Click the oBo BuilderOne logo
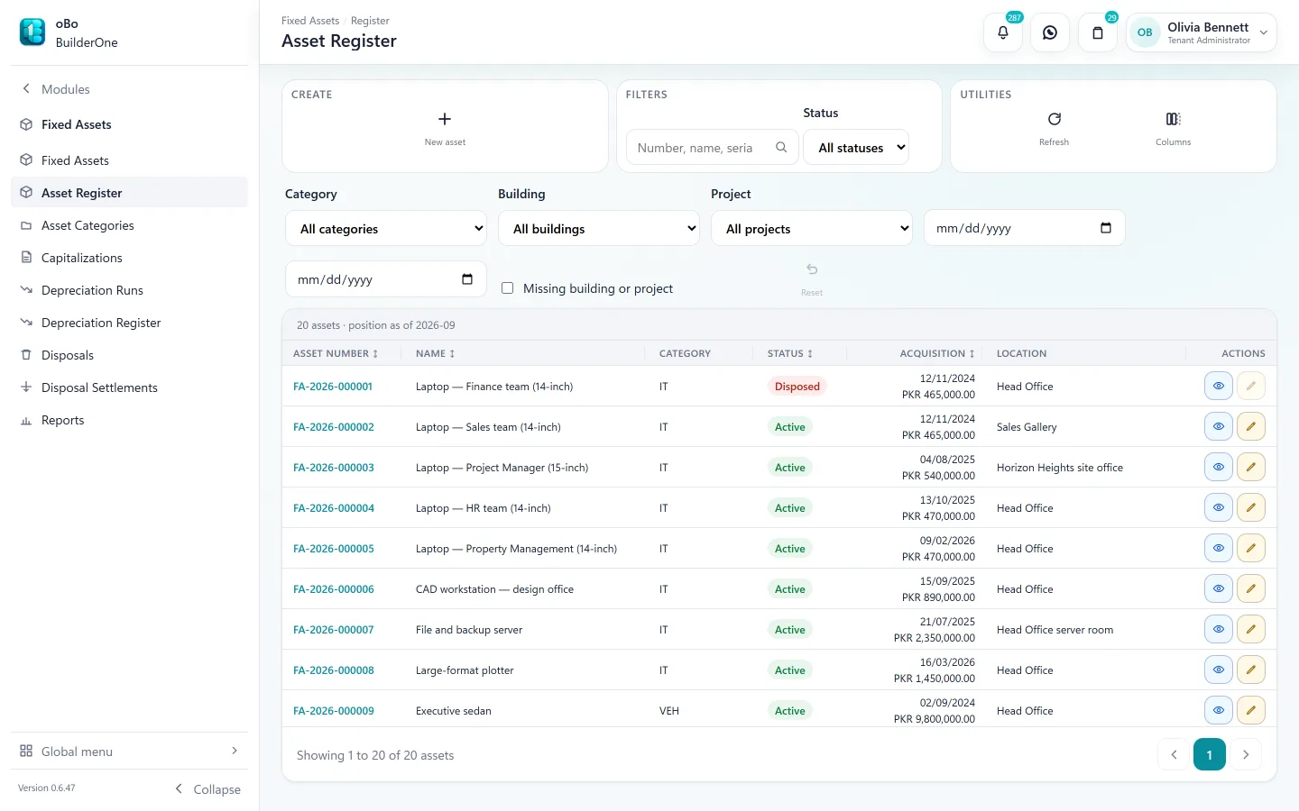1299x811 pixels. coord(32,32)
